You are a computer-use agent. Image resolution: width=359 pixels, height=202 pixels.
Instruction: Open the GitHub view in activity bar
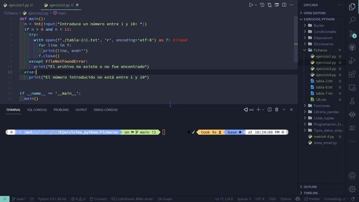coord(352,47)
